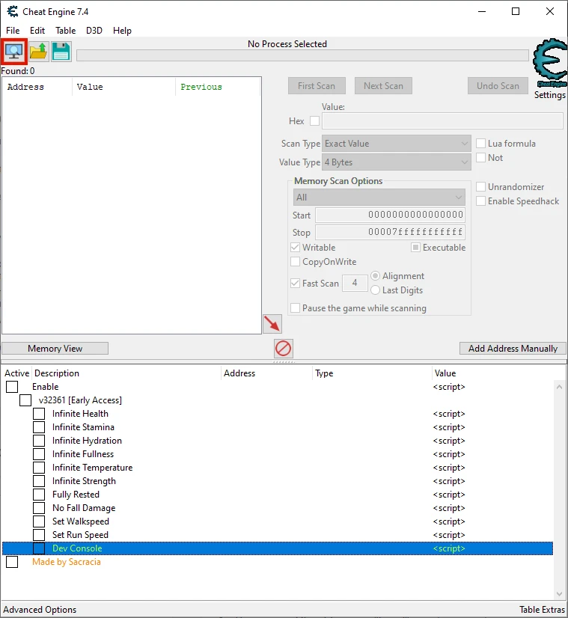
Task: Open the Scan Type dropdown
Action: point(397,144)
